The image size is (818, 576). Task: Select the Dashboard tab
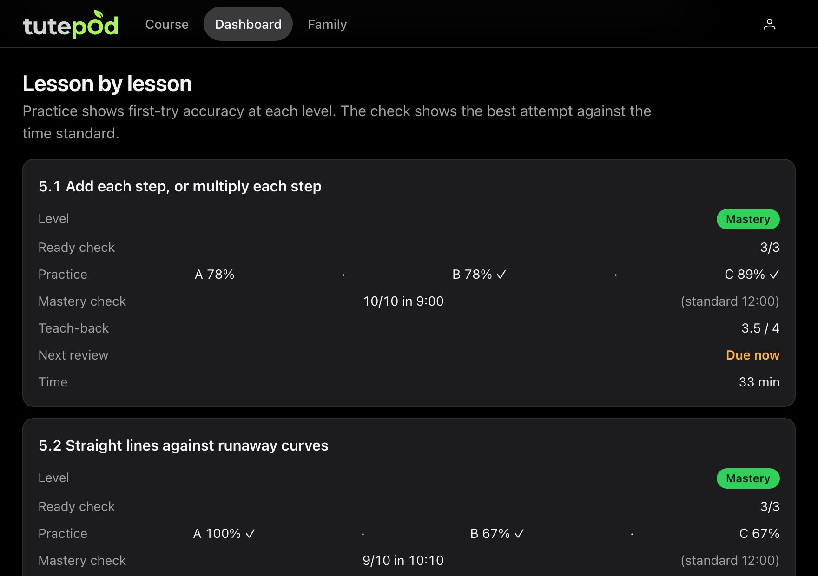pos(248,24)
